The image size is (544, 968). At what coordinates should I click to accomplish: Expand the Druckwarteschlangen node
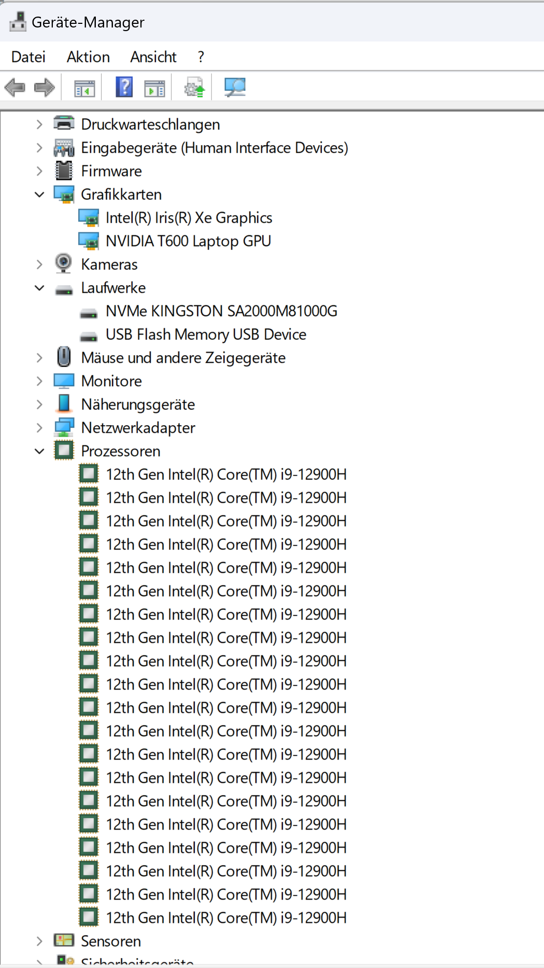(39, 124)
